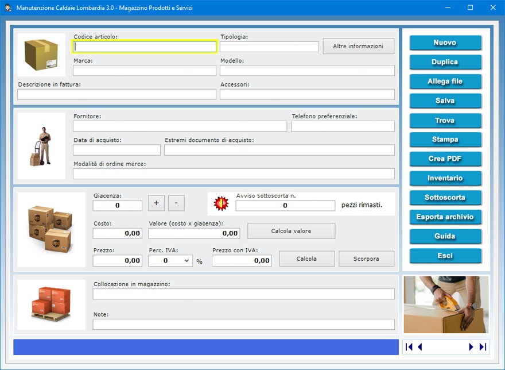The height and width of the screenshot is (370, 505).
Task: Click into the Fornitore field
Action: coord(180,126)
